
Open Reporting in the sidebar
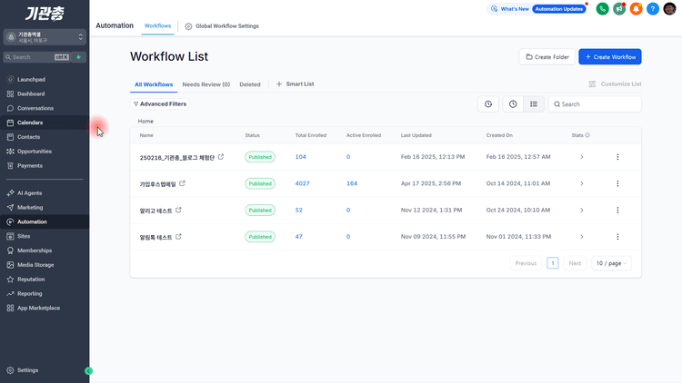[x=30, y=293]
